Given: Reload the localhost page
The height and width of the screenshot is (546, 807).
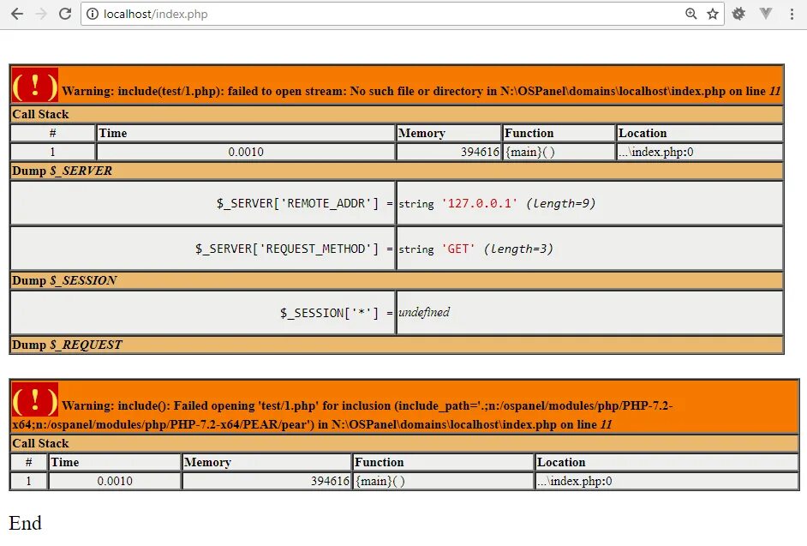Looking at the screenshot, I should 65,14.
